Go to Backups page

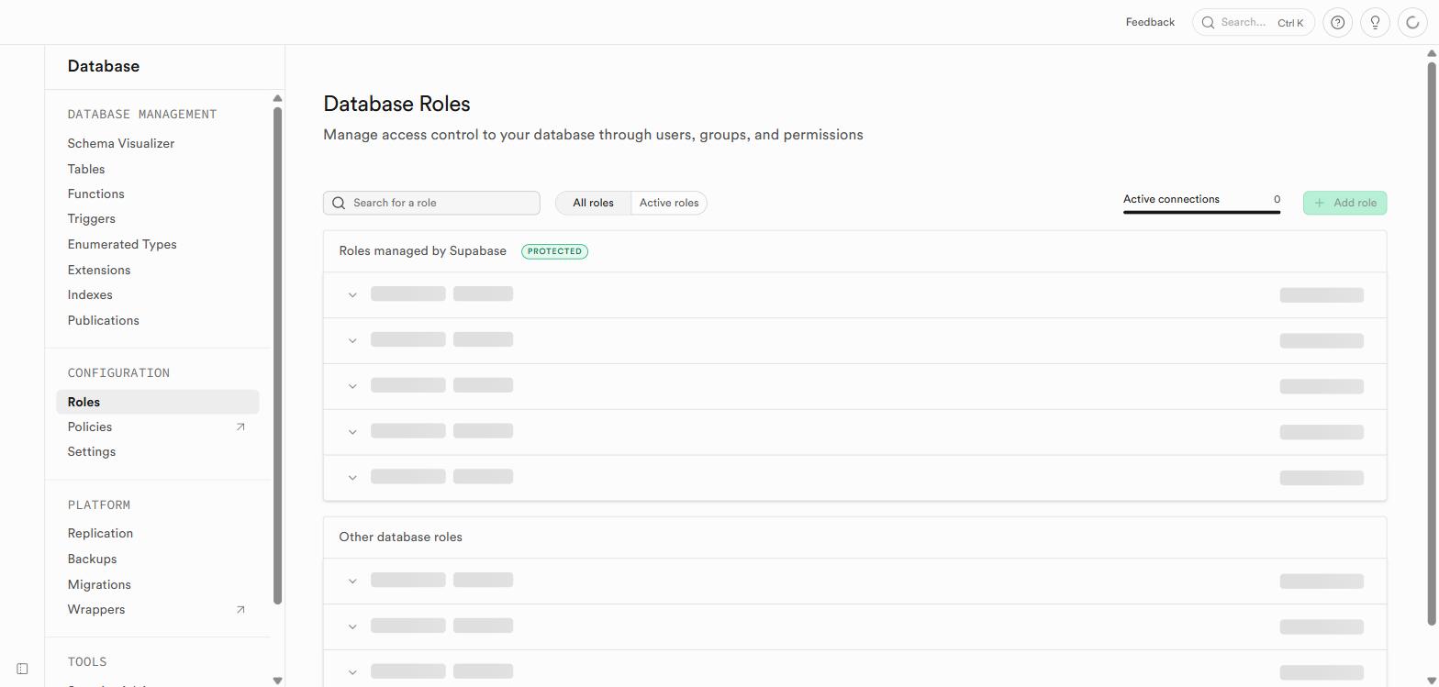(92, 559)
